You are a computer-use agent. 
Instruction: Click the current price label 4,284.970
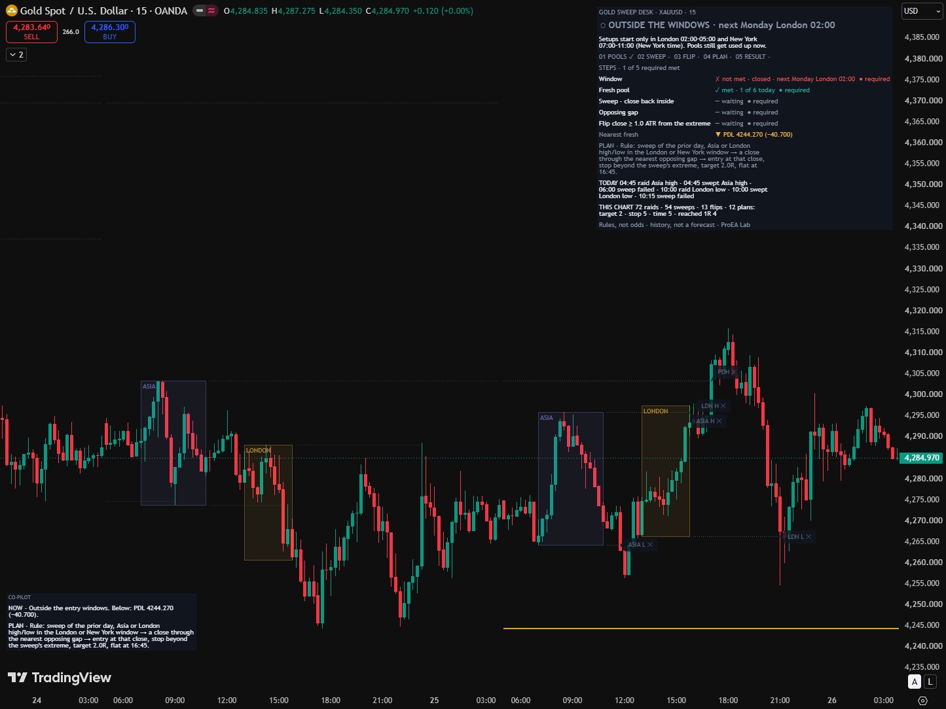[921, 458]
